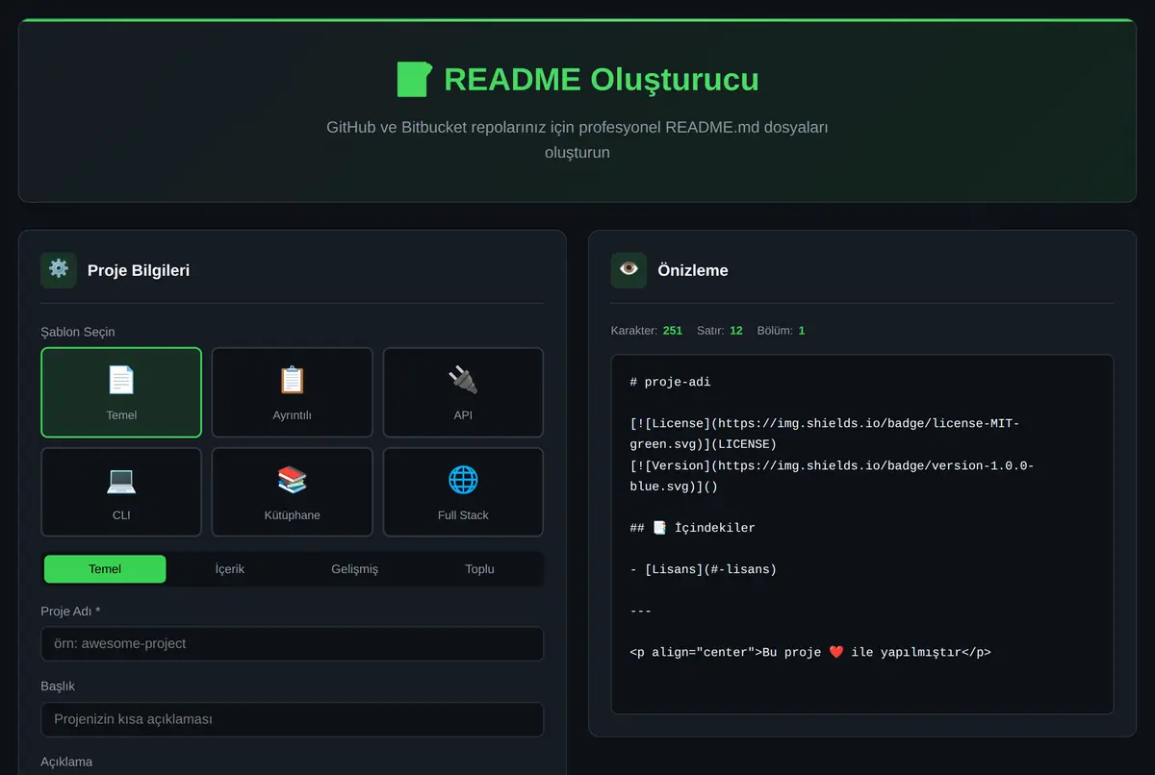This screenshot has width=1155, height=775.
Task: Click the books icon on Kütüphane card
Action: (x=292, y=480)
